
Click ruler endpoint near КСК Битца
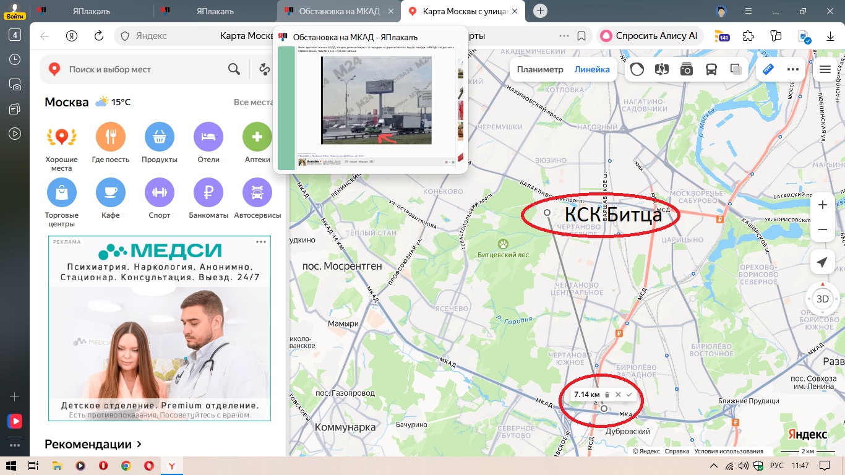(x=547, y=212)
